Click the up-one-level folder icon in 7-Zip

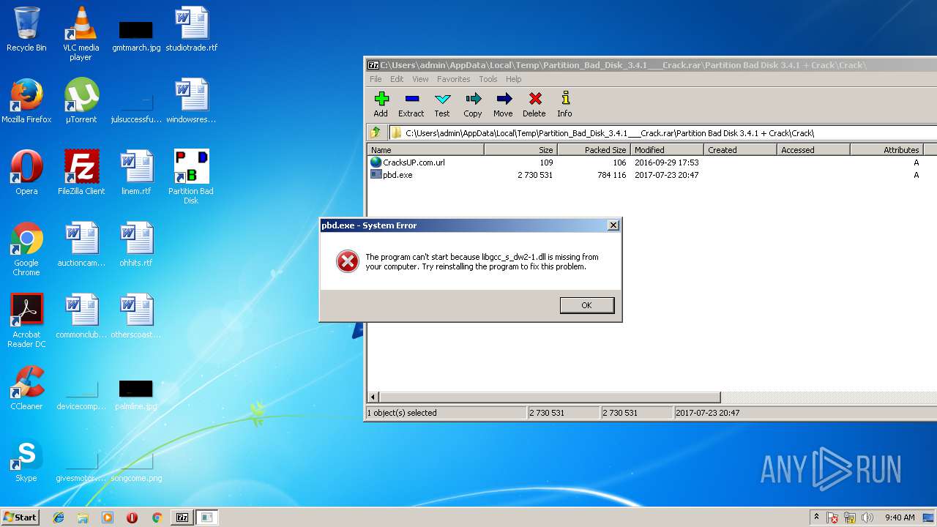coord(376,132)
